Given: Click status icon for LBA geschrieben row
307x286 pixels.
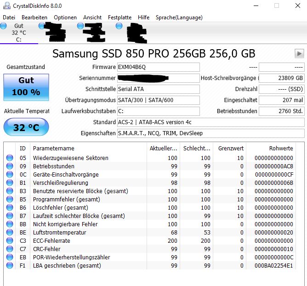Looking at the screenshot, I should 10,265.
